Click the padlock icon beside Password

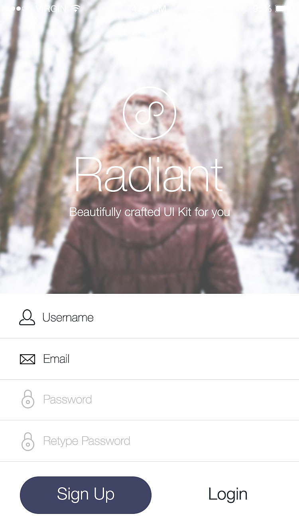point(28,399)
